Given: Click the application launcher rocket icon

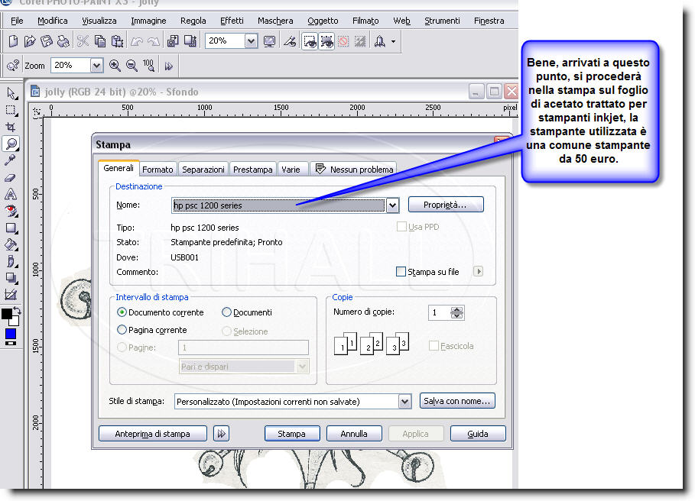Looking at the screenshot, I should click(x=380, y=41).
